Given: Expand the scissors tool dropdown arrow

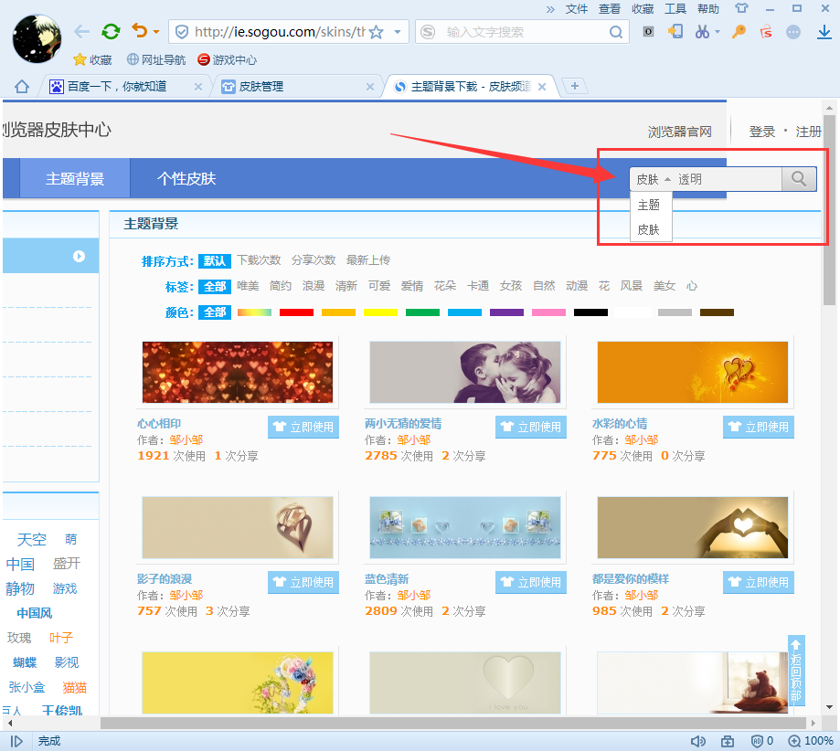Looking at the screenshot, I should pyautogui.click(x=717, y=32).
